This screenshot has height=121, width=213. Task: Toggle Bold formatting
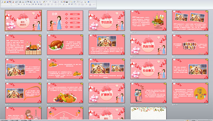click(19, 4)
